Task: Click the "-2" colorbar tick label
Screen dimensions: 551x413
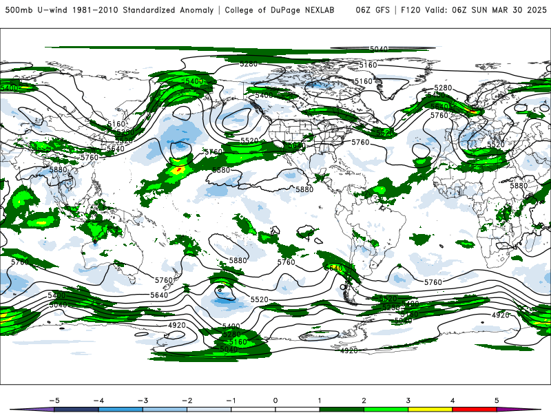Action: click(187, 401)
